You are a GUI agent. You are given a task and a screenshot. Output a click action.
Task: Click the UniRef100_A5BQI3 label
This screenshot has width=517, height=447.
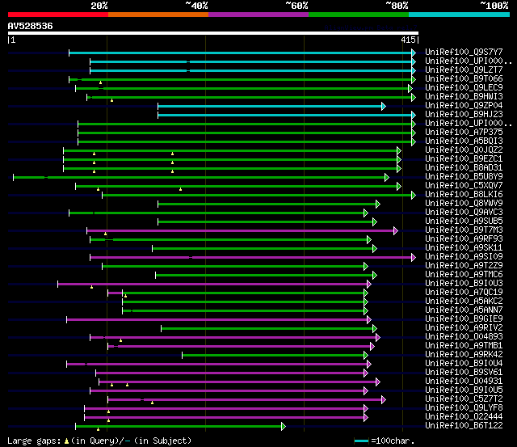pyautogui.click(x=464, y=141)
